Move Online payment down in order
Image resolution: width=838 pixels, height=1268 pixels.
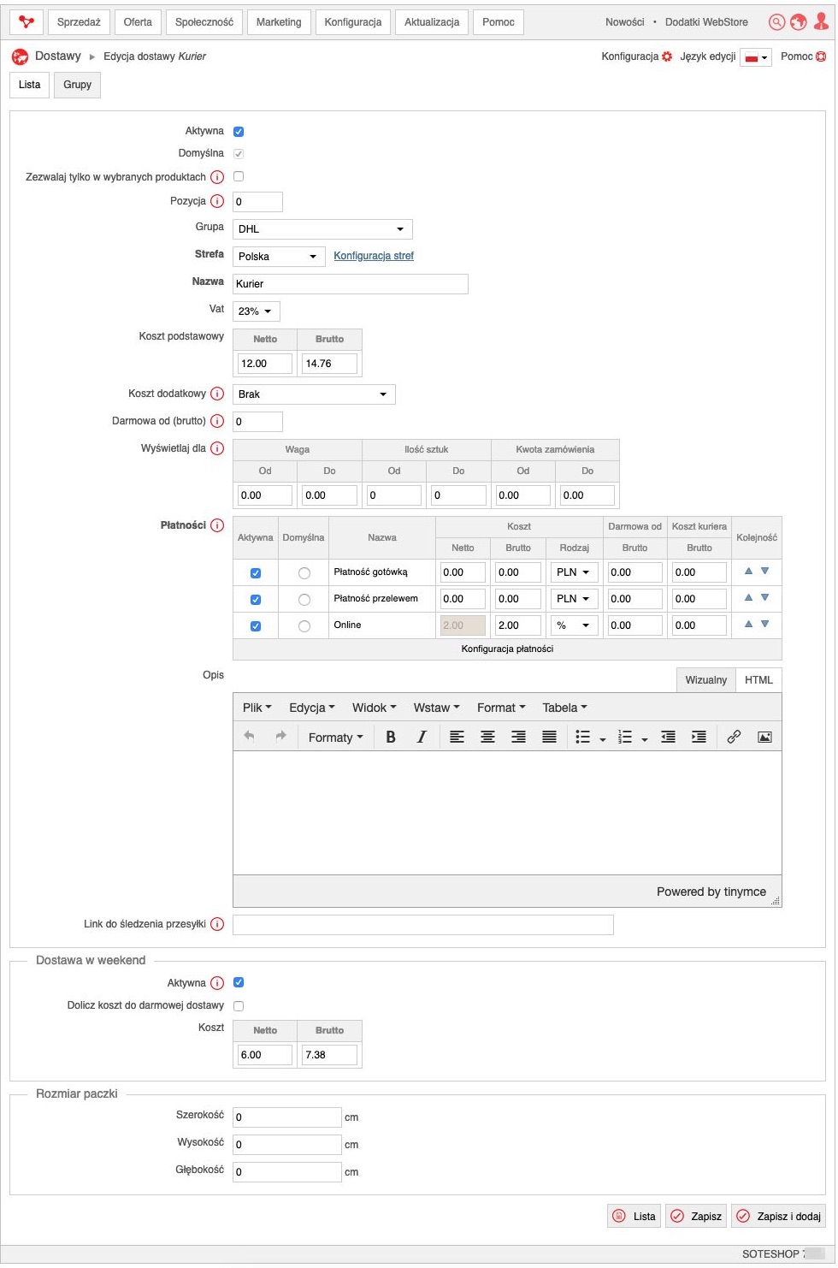[765, 624]
